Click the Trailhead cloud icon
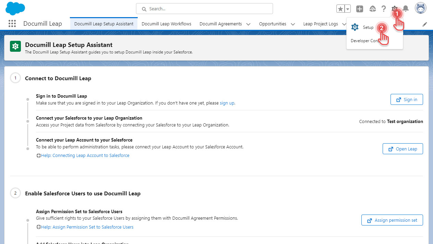This screenshot has height=244, width=433. [x=372, y=9]
